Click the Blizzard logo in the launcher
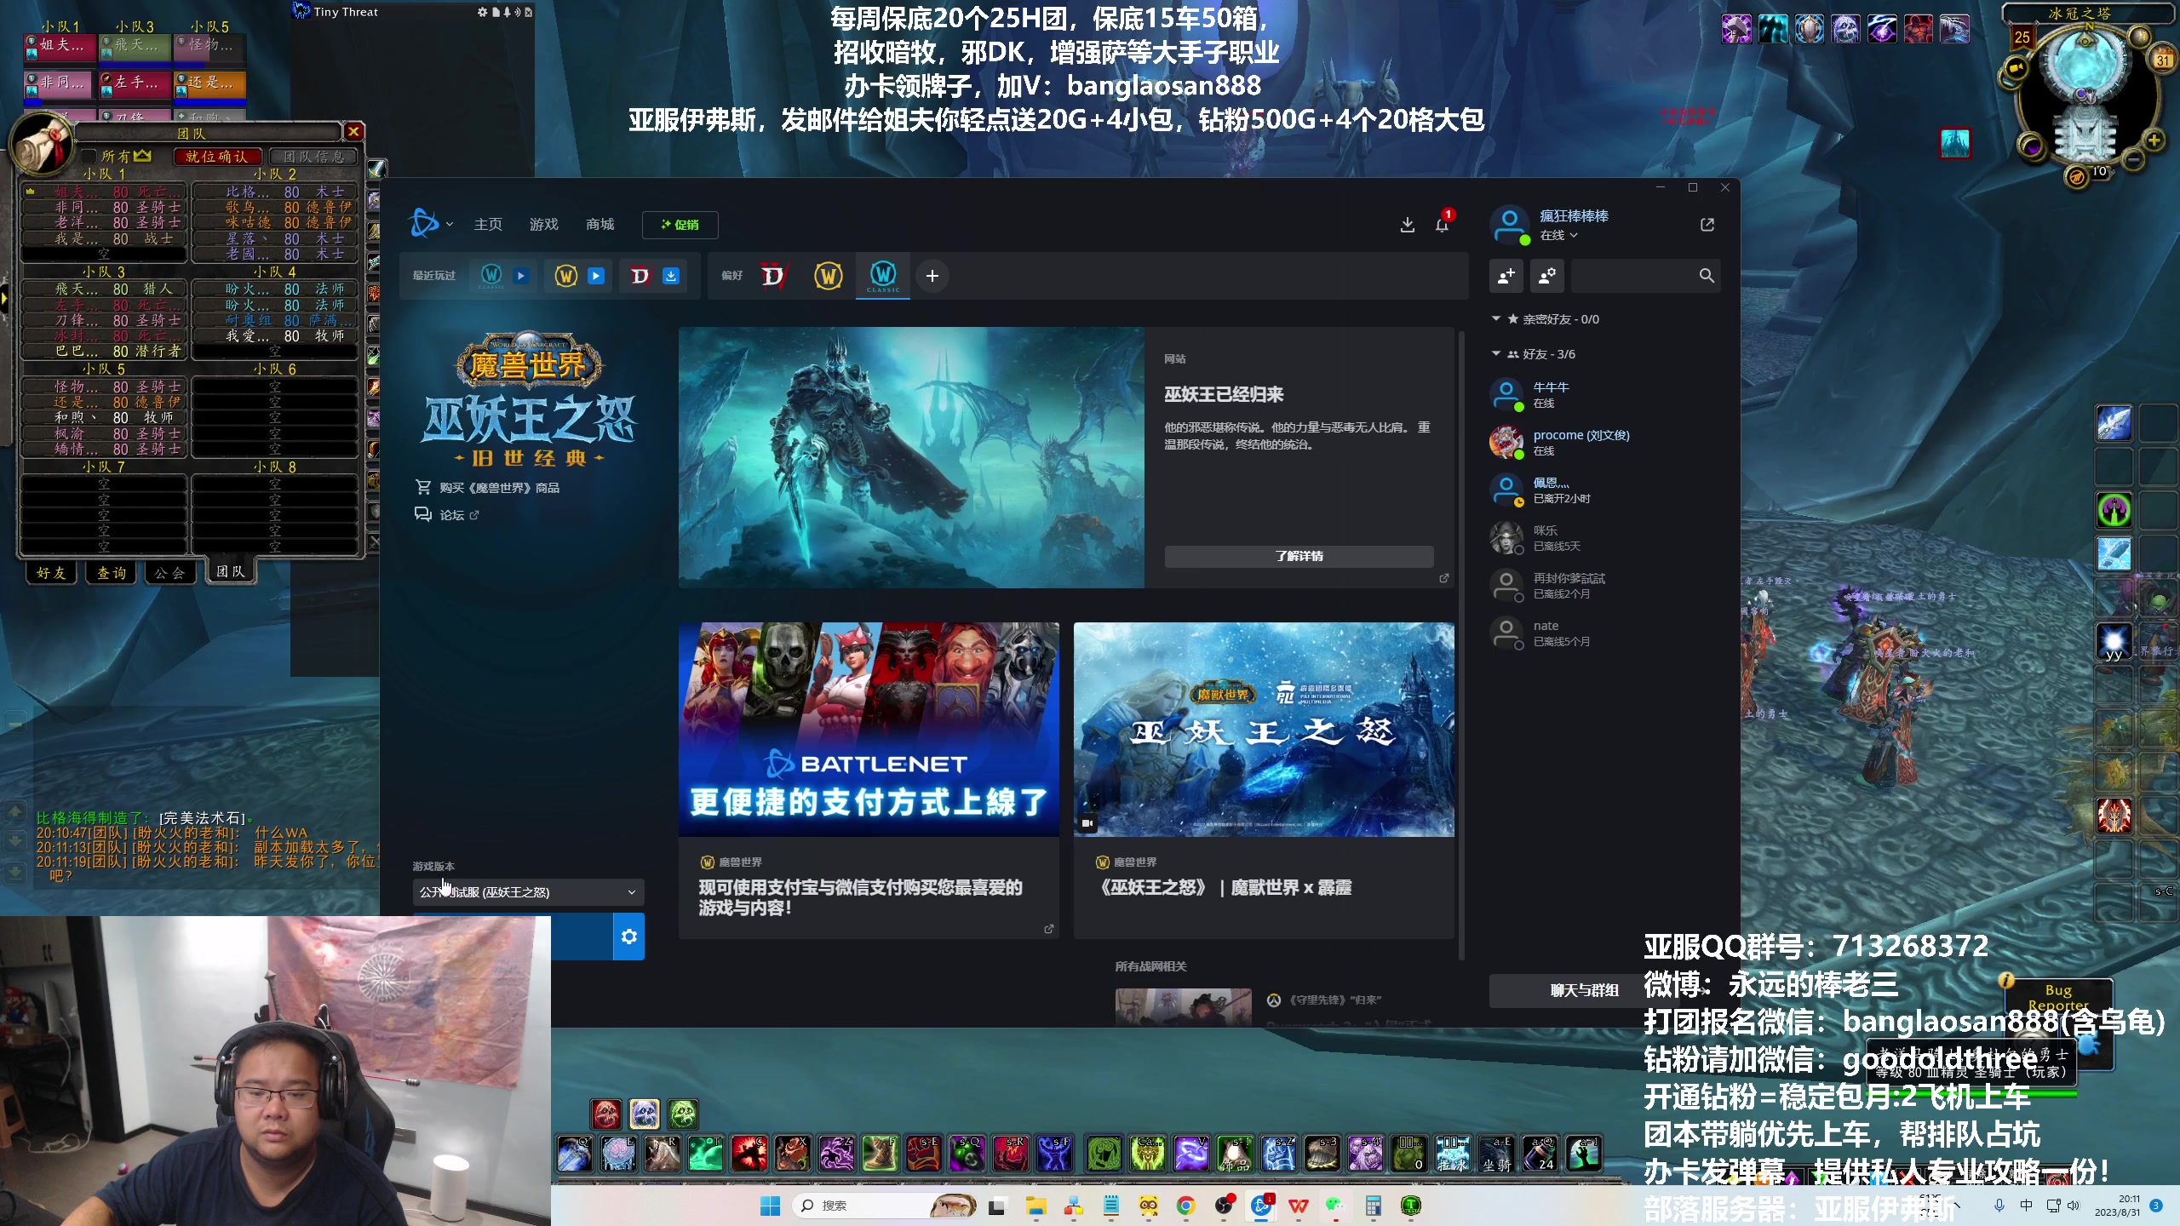 tap(425, 223)
